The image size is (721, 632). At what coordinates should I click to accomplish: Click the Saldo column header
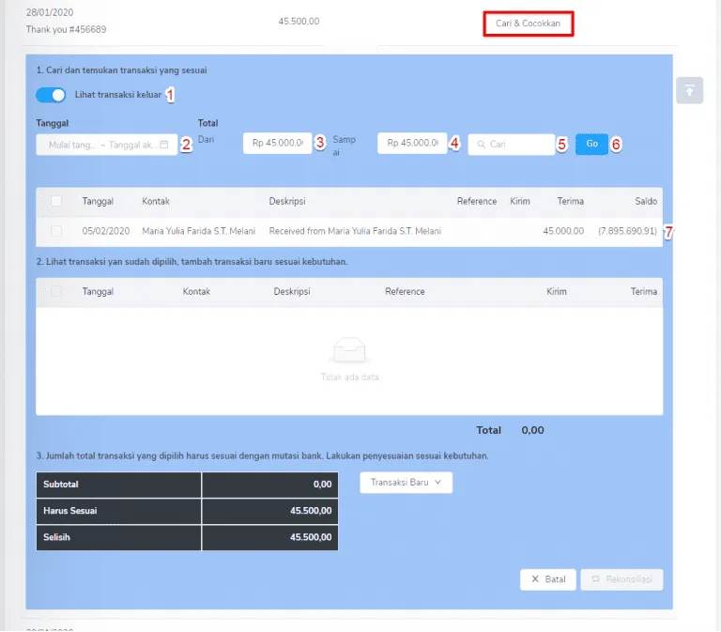coord(645,201)
